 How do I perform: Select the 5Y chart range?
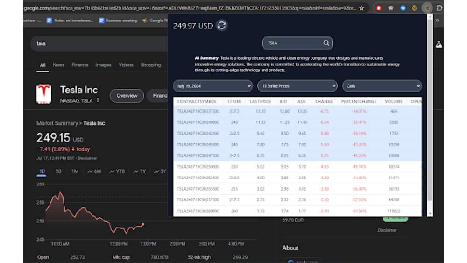click(x=160, y=171)
